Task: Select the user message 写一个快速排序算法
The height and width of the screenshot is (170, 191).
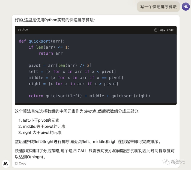Action: (158, 7)
